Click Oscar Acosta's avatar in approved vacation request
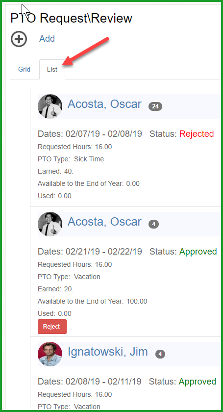The width and height of the screenshot is (223, 412). [x=50, y=224]
